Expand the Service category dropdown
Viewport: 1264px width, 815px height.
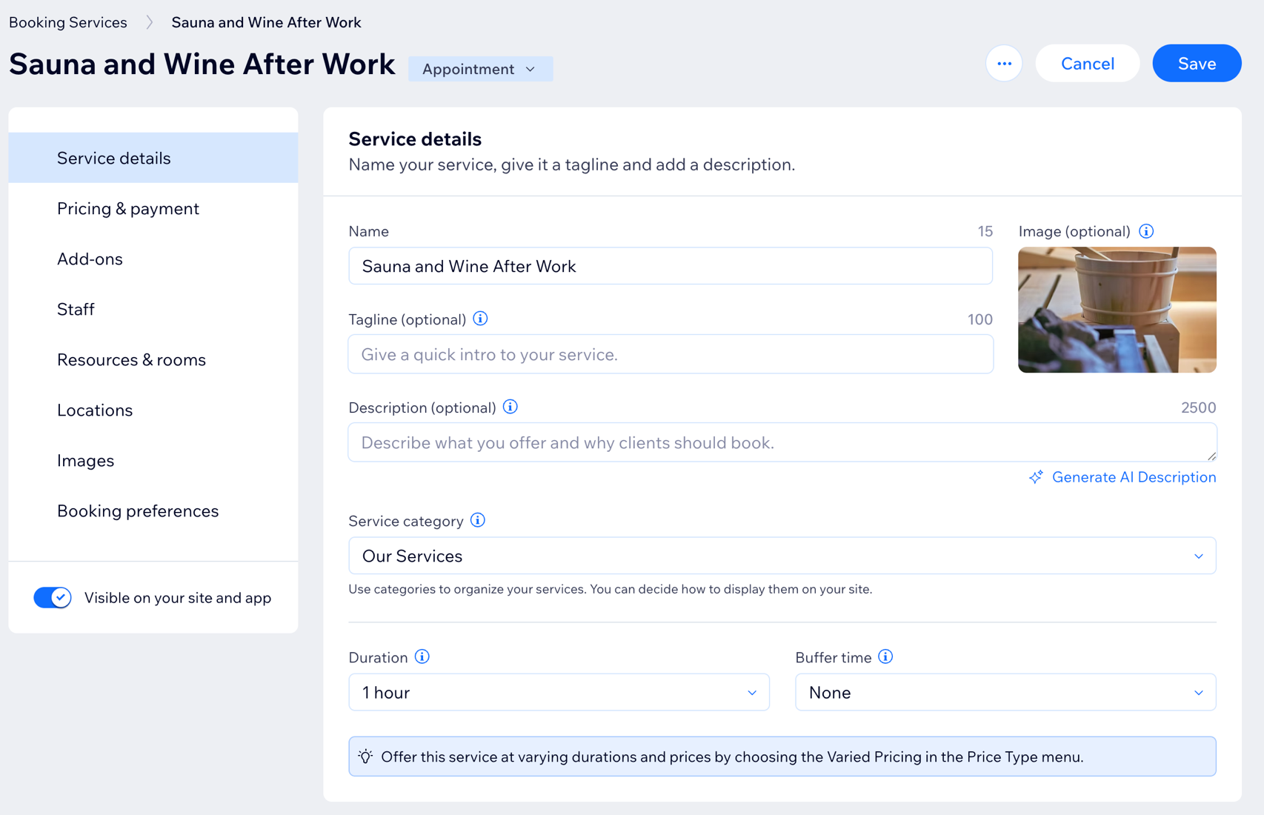pos(782,556)
